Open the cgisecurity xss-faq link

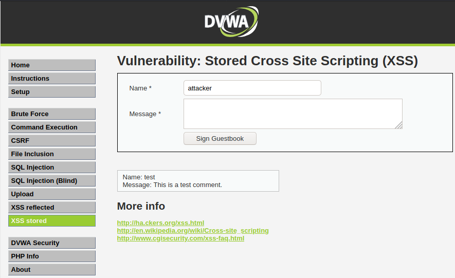click(x=180, y=238)
